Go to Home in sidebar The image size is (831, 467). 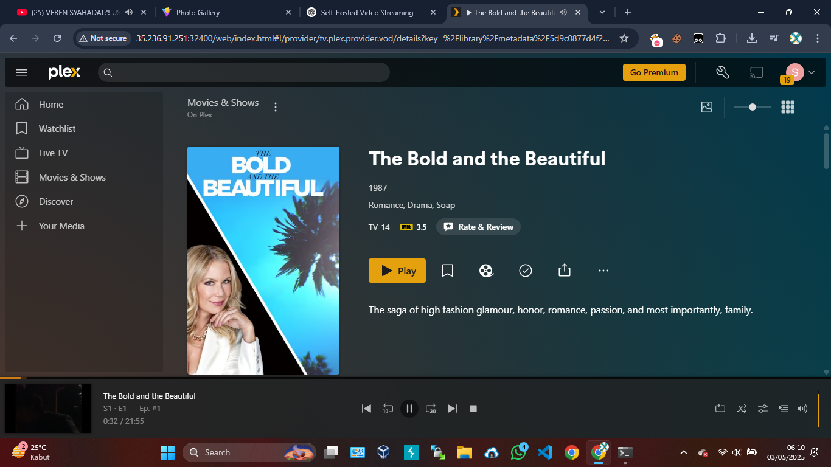click(84, 105)
